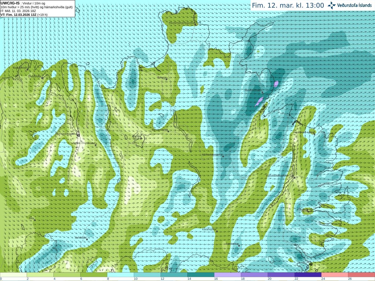Click the Egilsstaðaflugvöllur station label
The width and height of the screenshot is (375, 281).
(x=280, y=176)
